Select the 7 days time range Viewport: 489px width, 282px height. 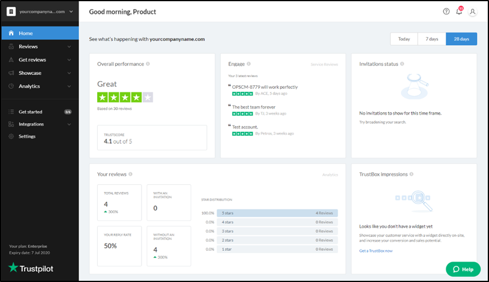431,39
